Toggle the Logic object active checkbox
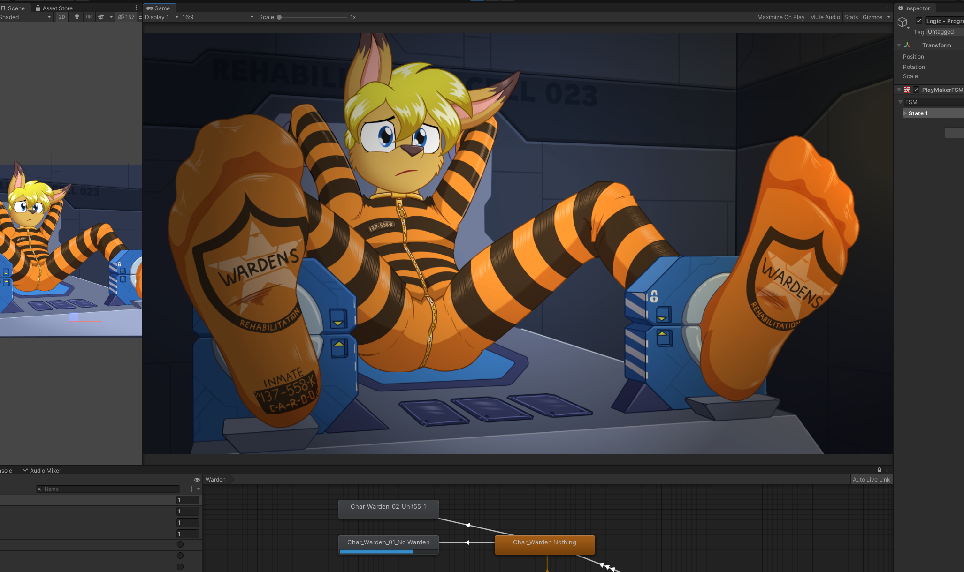Screen dimensions: 964x572 click(919, 21)
